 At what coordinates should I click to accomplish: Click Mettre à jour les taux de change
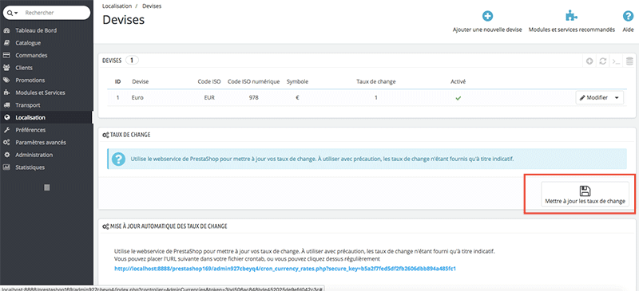click(x=585, y=195)
